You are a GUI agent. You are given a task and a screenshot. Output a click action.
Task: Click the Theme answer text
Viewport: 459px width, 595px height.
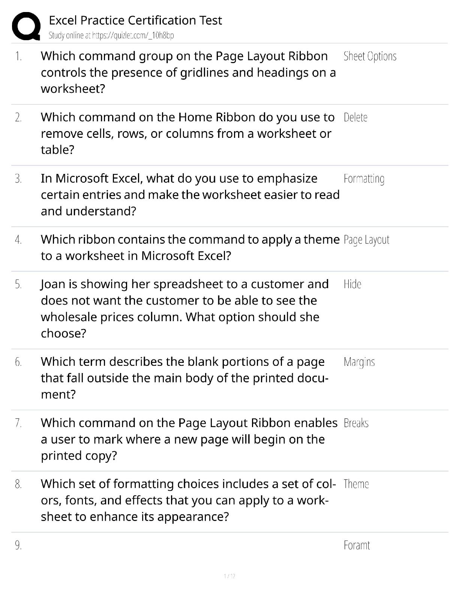356,484
